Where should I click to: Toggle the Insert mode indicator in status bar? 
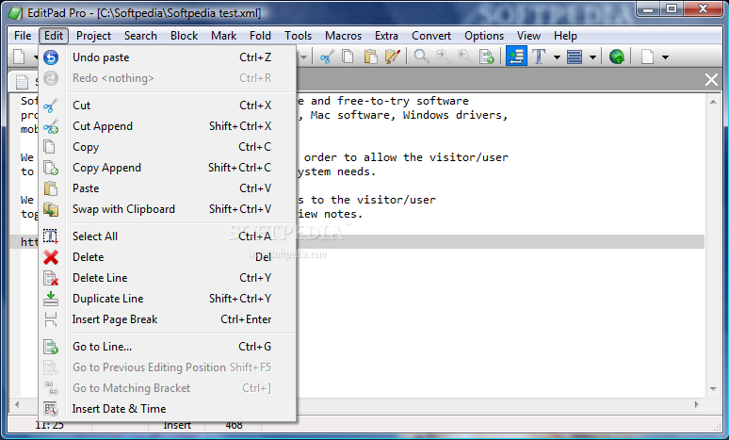click(x=177, y=425)
